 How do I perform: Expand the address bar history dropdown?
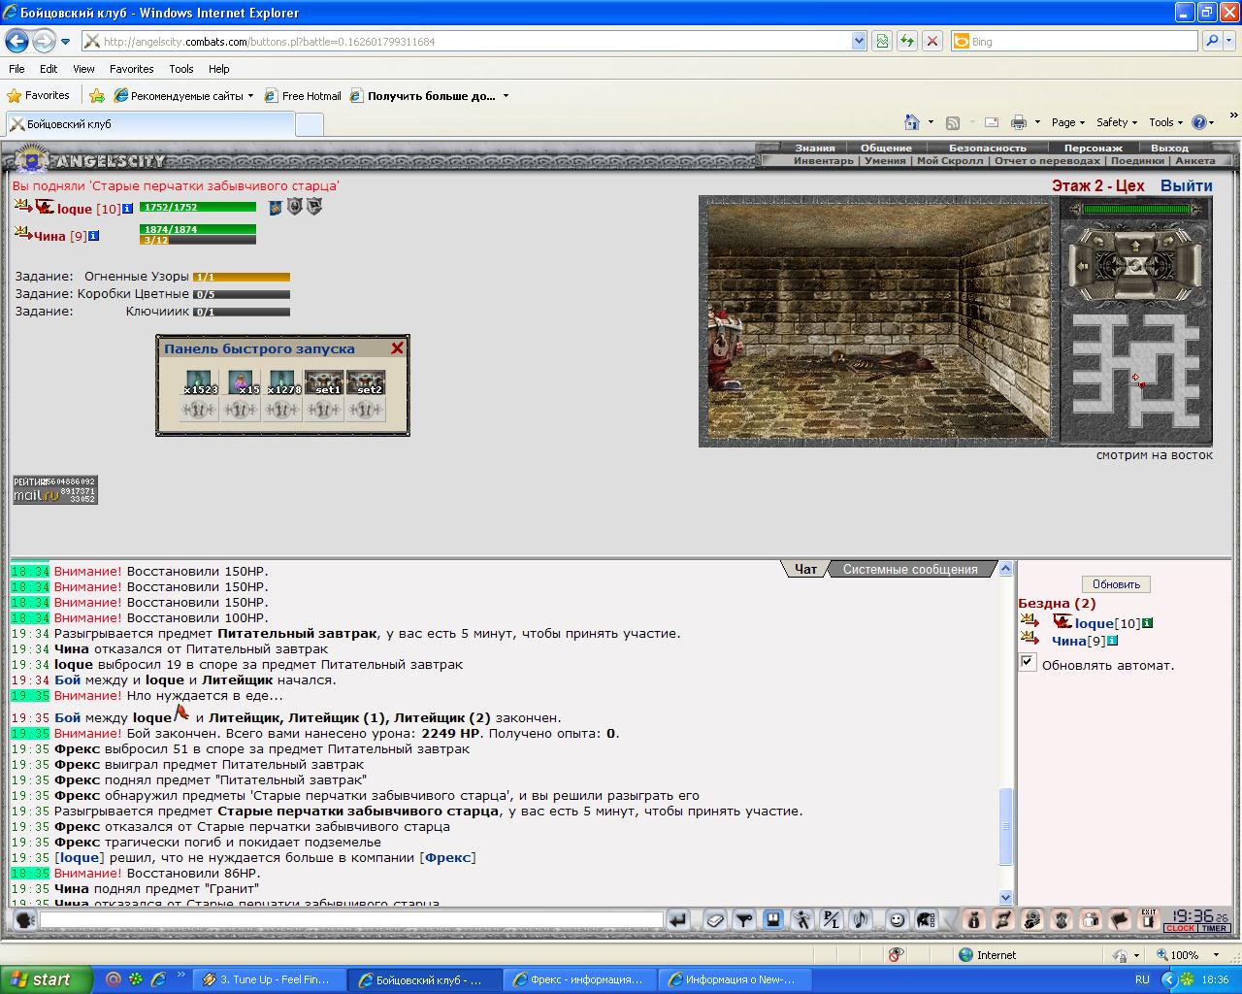(x=859, y=41)
